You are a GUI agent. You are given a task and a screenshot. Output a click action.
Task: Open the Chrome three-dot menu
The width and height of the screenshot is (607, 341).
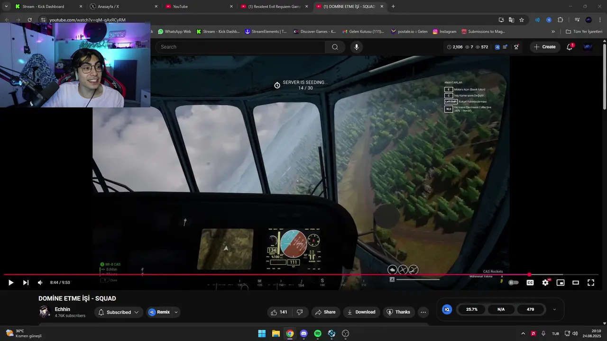click(x=600, y=20)
